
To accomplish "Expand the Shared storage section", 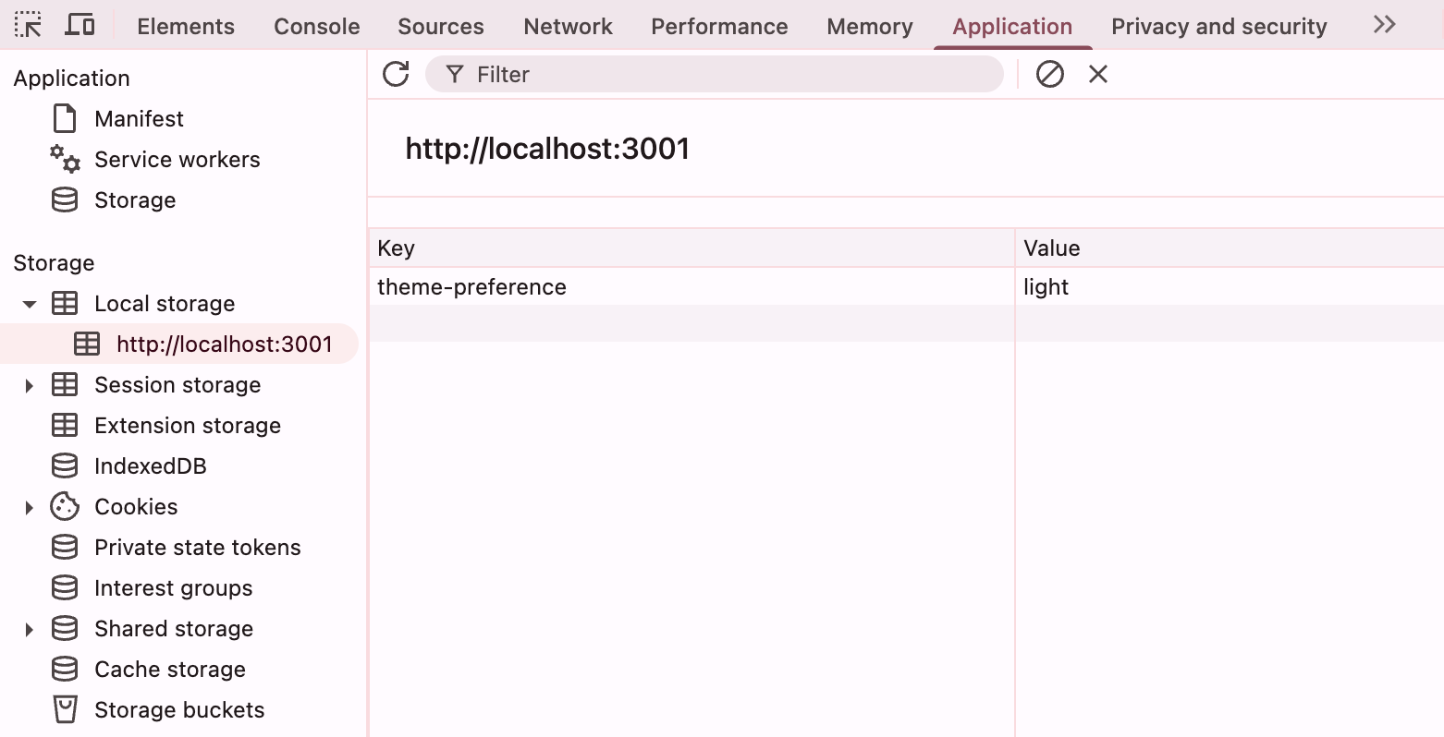I will 30,629.
